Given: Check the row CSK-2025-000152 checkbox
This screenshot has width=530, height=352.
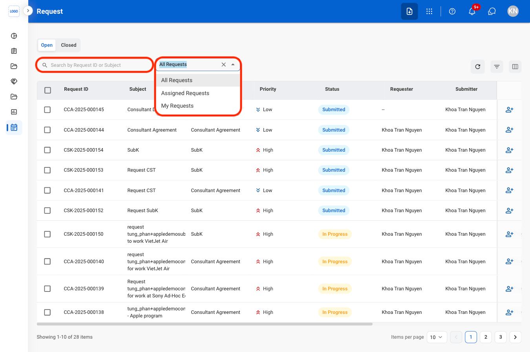Looking at the screenshot, I should pos(48,211).
